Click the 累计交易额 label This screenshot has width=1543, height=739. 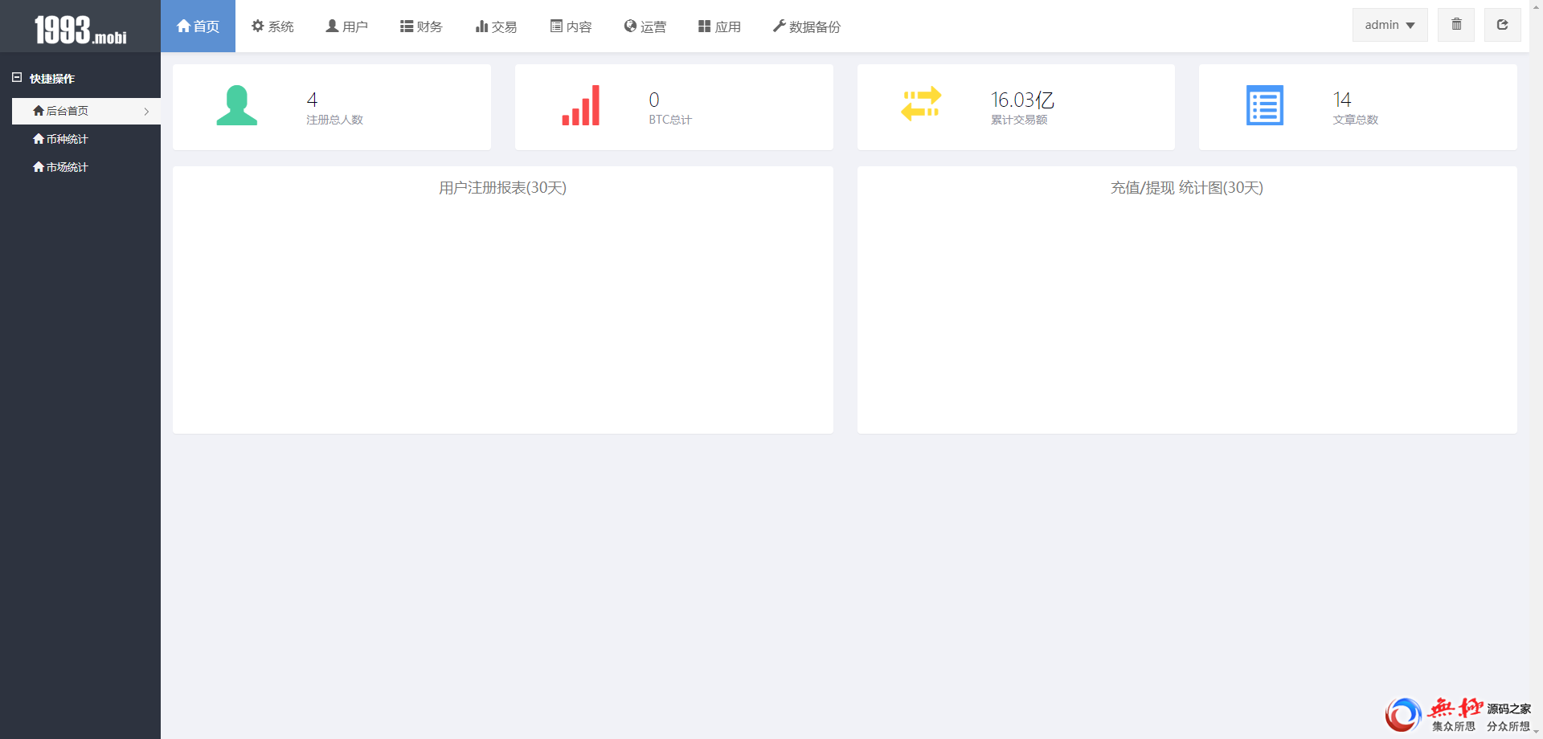(1019, 120)
